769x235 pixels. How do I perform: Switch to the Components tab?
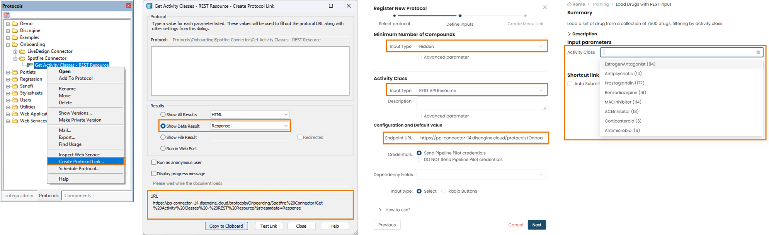click(x=78, y=196)
